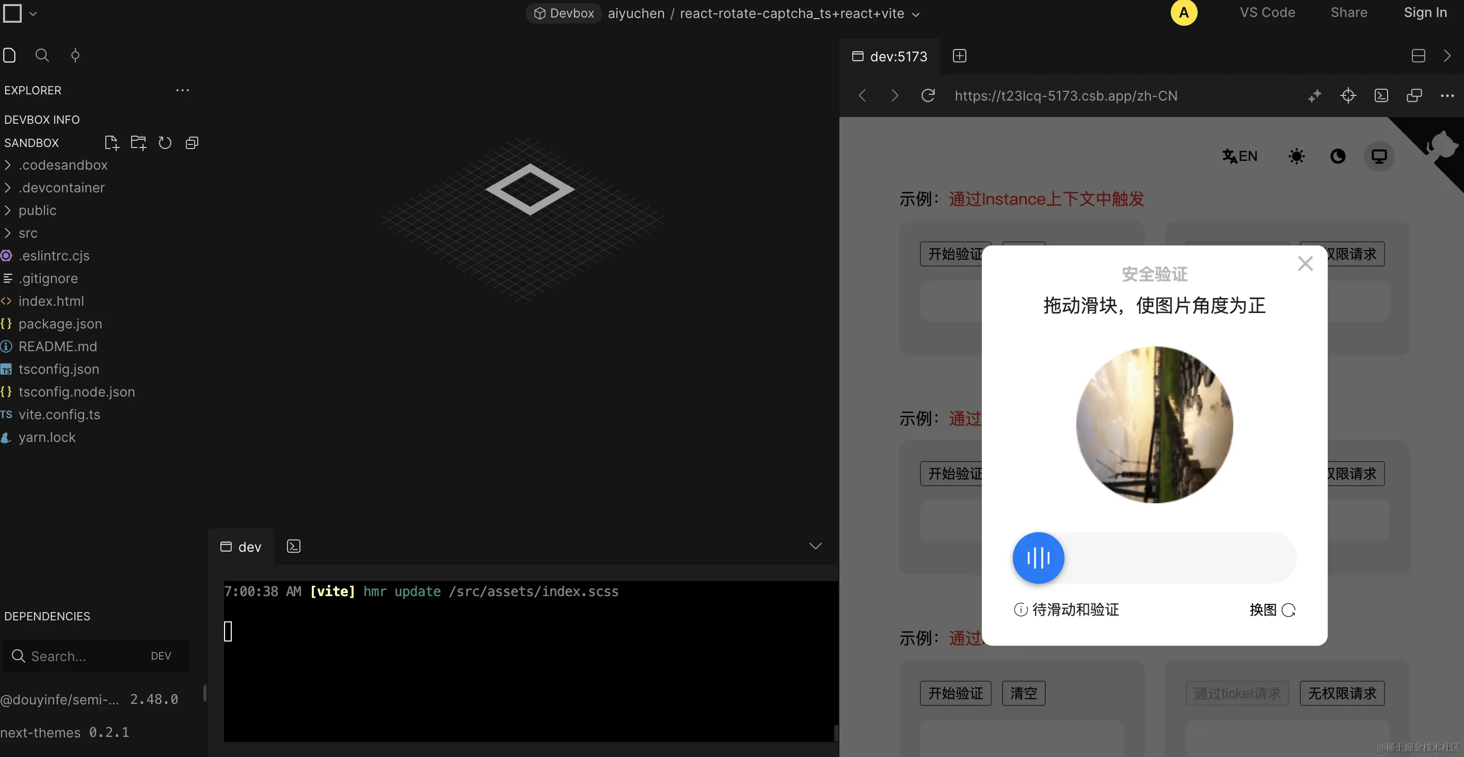Open the Explorer files icon in sidebar
This screenshot has width=1464, height=757.
[10, 55]
